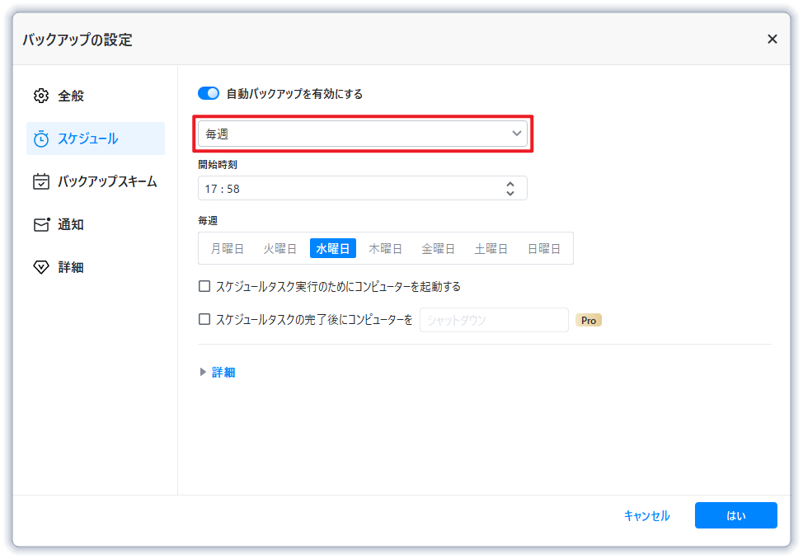Click the バックアップの設定 title text

click(77, 40)
